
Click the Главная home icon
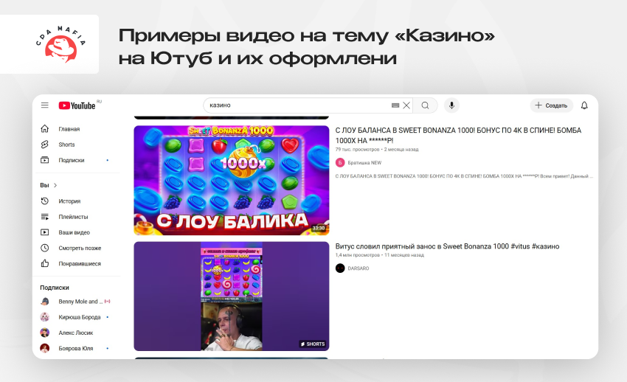tap(45, 128)
